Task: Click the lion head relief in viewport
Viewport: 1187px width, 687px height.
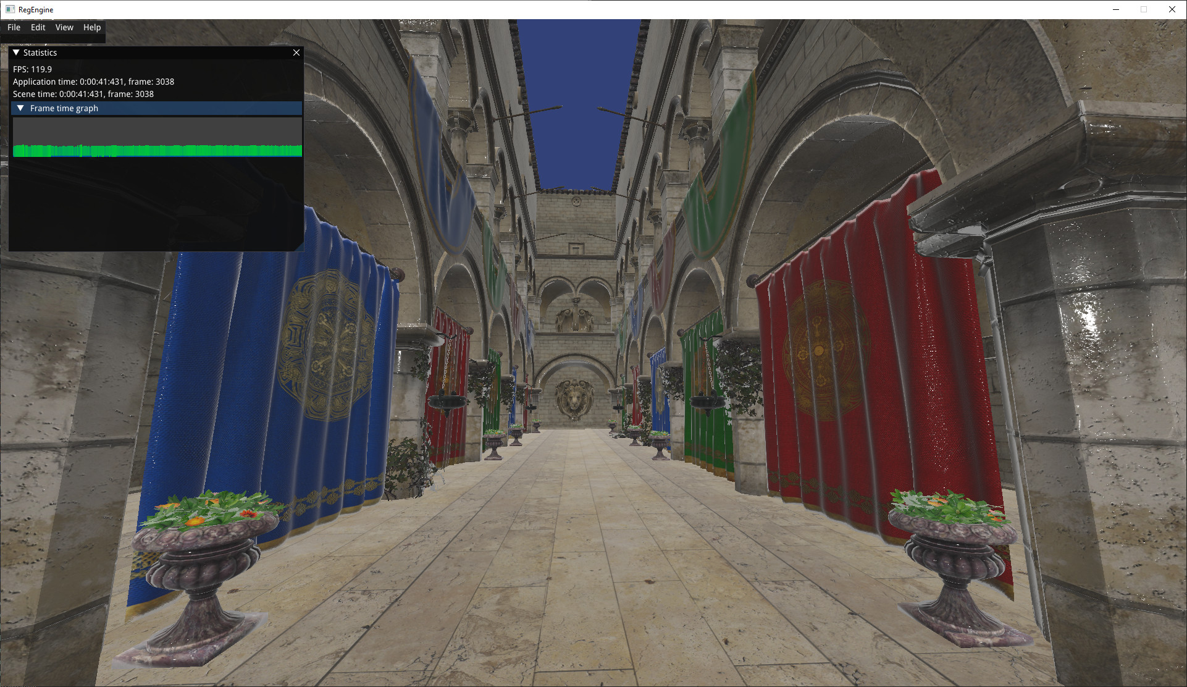Action: [574, 398]
